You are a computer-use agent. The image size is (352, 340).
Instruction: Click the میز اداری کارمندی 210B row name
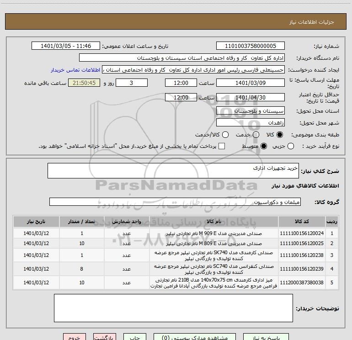(214, 283)
